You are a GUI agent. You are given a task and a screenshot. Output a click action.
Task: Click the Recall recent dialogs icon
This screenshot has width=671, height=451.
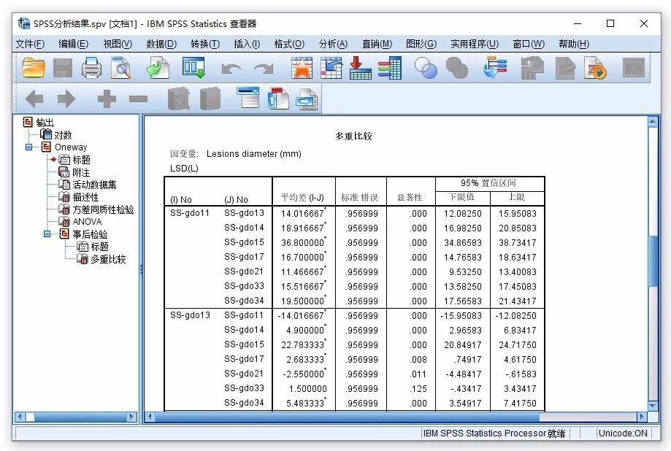(x=193, y=68)
